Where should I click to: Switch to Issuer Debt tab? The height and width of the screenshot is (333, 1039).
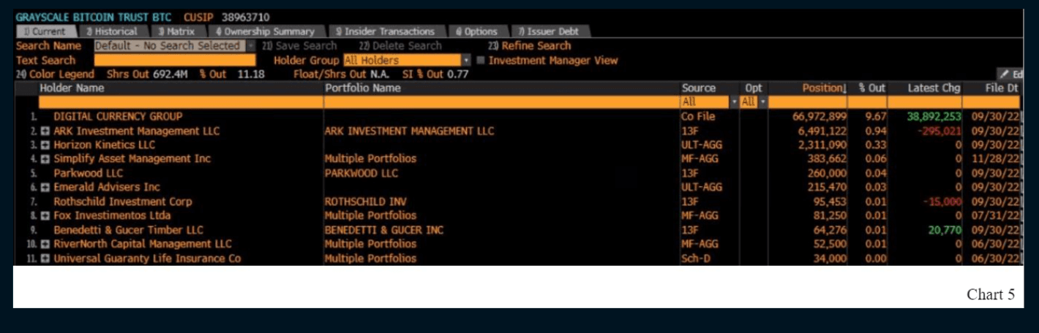pos(549,31)
